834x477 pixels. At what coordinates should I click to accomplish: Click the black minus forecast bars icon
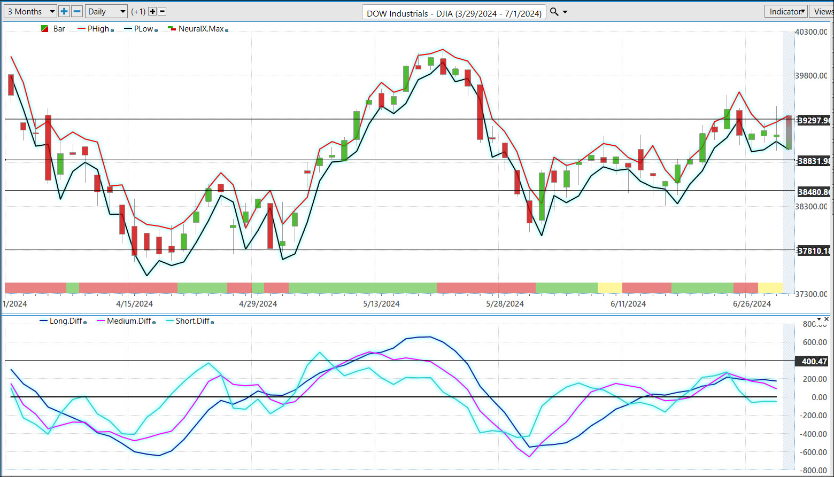click(x=163, y=11)
